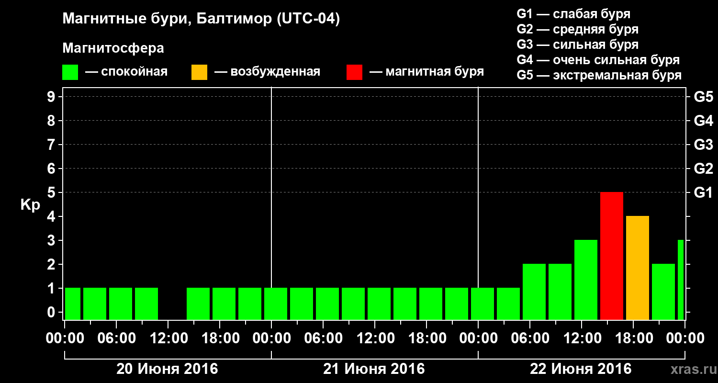Click the green 'спокойная' legend swatch
The image size is (718, 383).
pyautogui.click(x=70, y=72)
